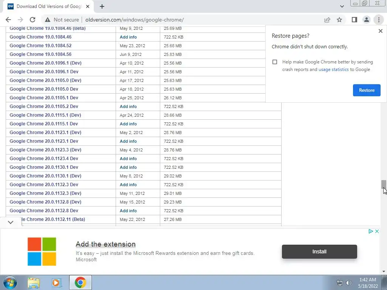This screenshot has height=290, width=387.
Task: Click Add info for Chrome 20.0.1123.1 Dev
Action: pyautogui.click(x=128, y=141)
